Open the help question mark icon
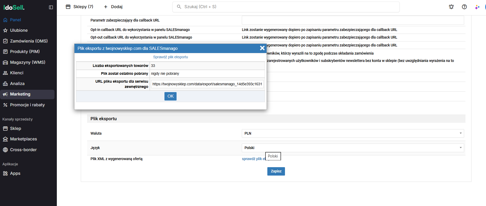The image size is (486, 206). (464, 7)
